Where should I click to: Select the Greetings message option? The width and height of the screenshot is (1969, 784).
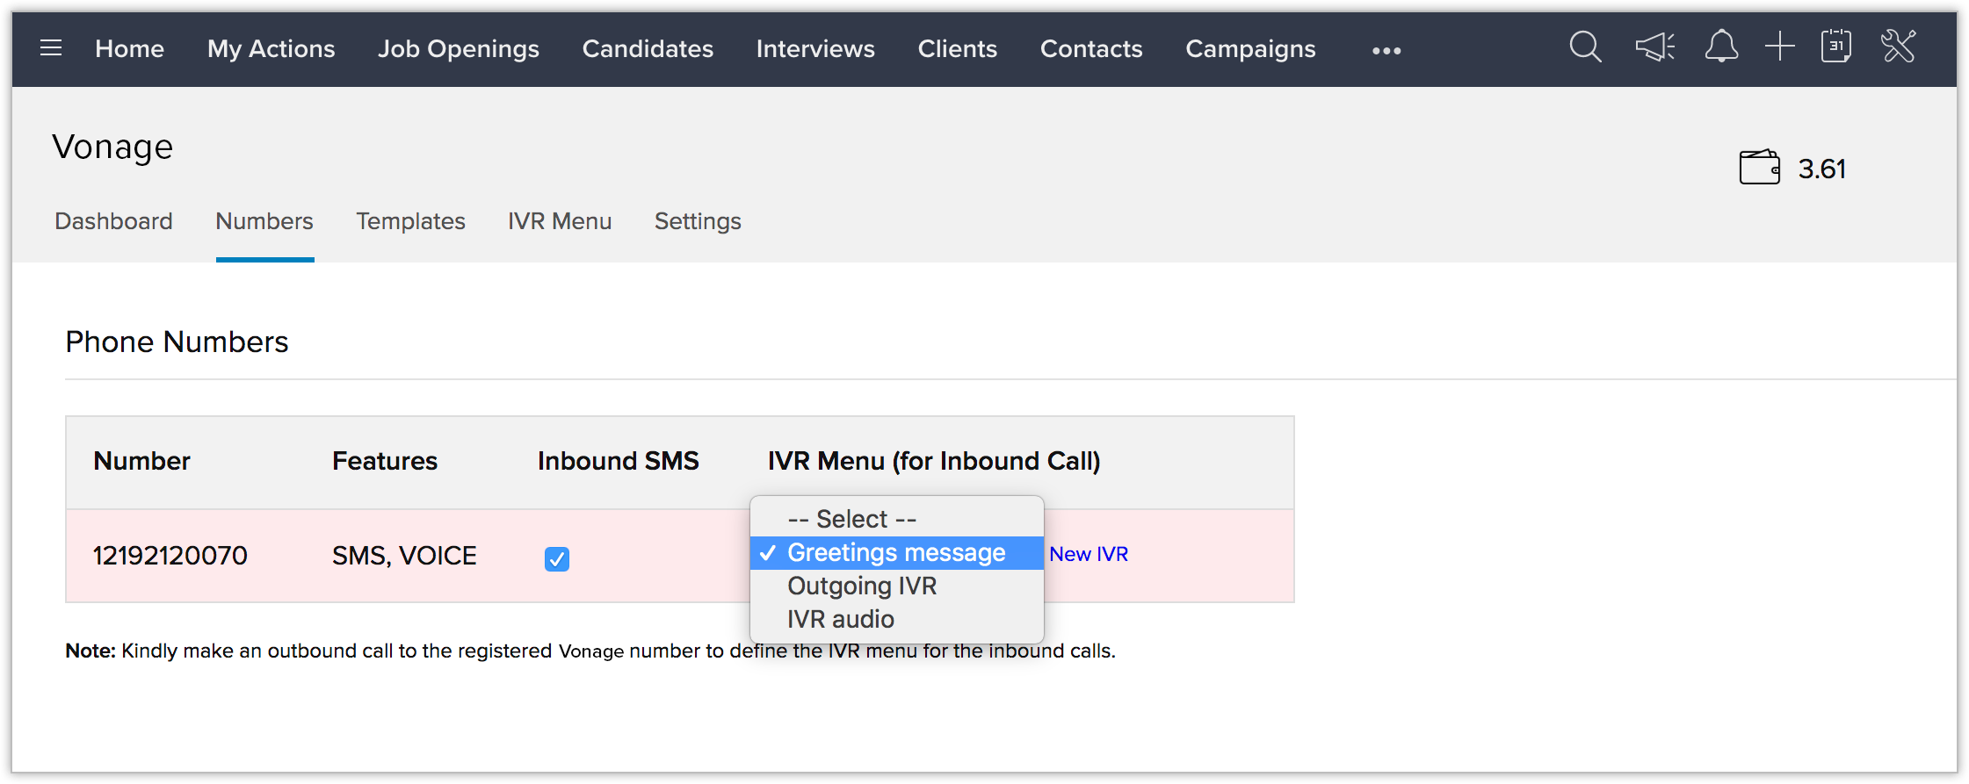click(895, 552)
